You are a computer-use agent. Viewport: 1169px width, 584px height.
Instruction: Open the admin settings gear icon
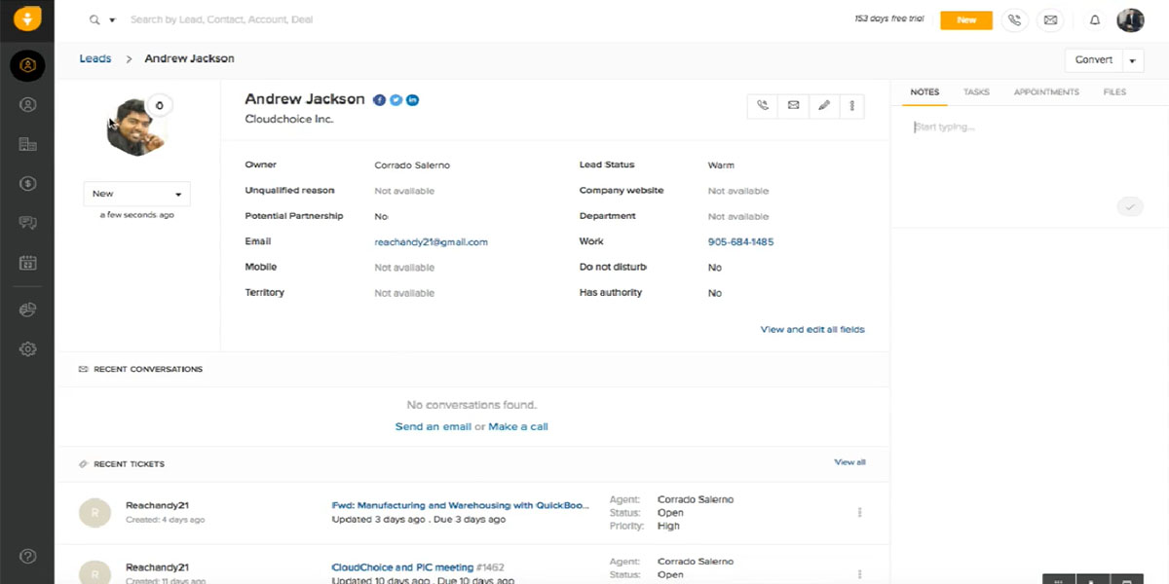click(x=27, y=348)
